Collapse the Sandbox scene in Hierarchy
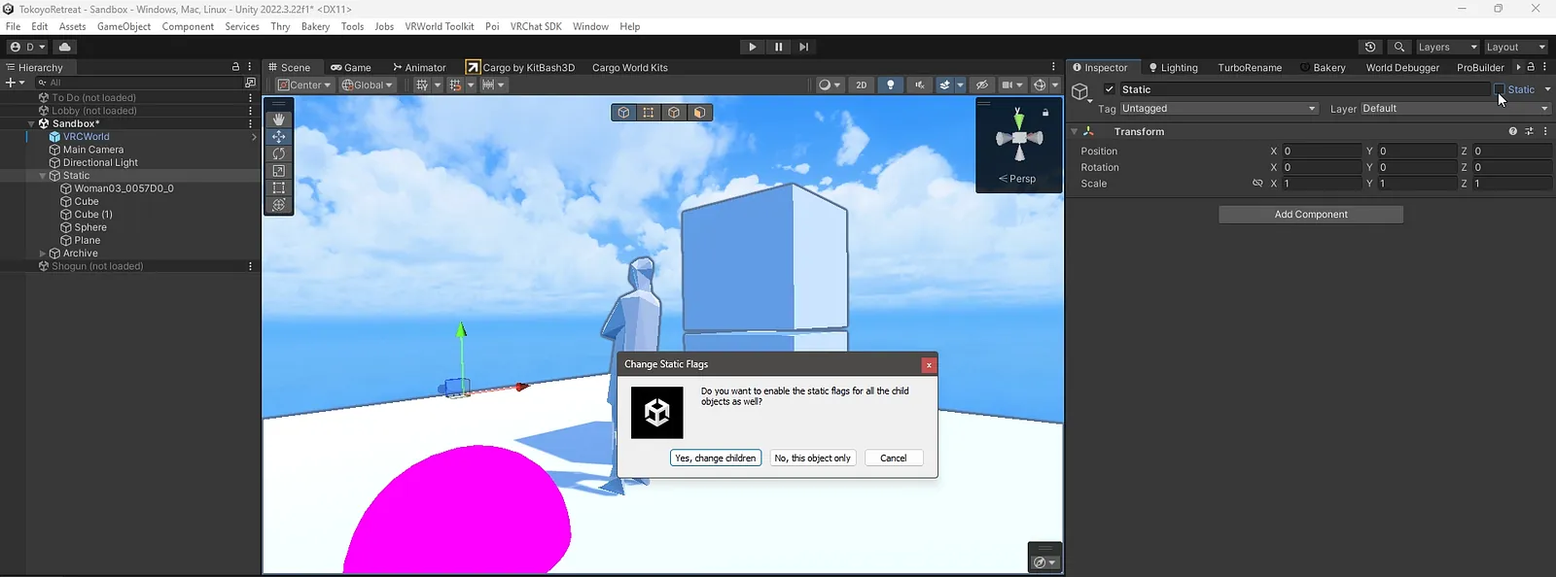The width and height of the screenshot is (1556, 577). click(x=31, y=123)
